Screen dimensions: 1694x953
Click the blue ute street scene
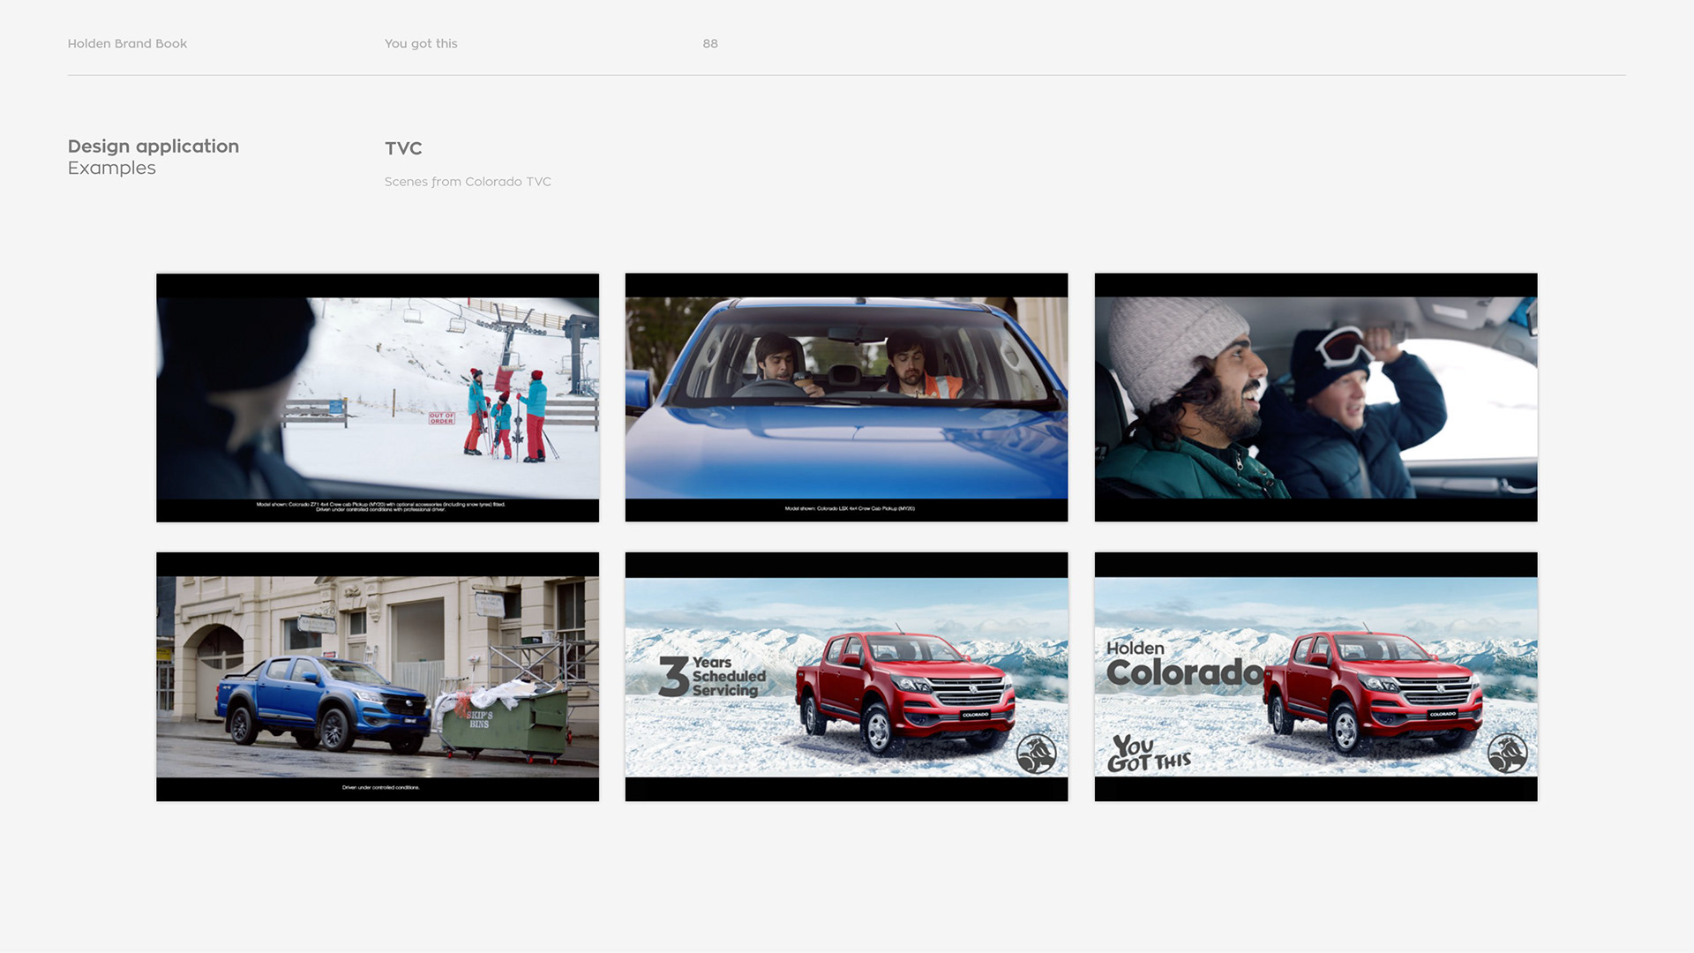click(378, 677)
